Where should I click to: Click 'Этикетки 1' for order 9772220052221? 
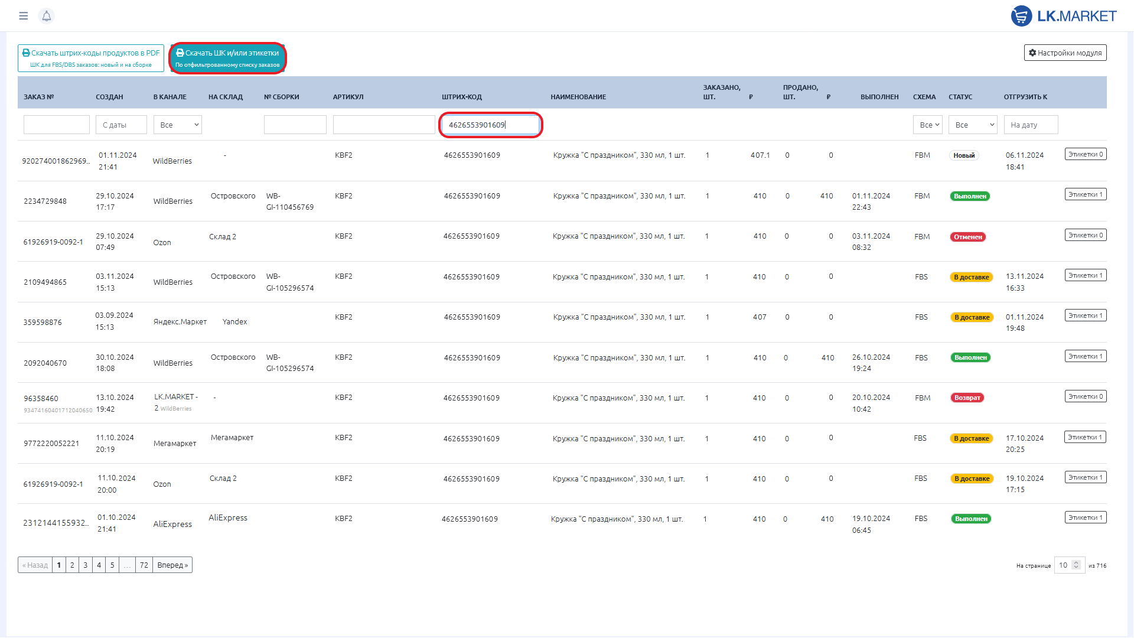click(x=1086, y=437)
